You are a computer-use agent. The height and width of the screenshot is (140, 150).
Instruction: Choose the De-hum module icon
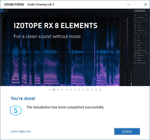pyautogui.click(x=135, y=28)
